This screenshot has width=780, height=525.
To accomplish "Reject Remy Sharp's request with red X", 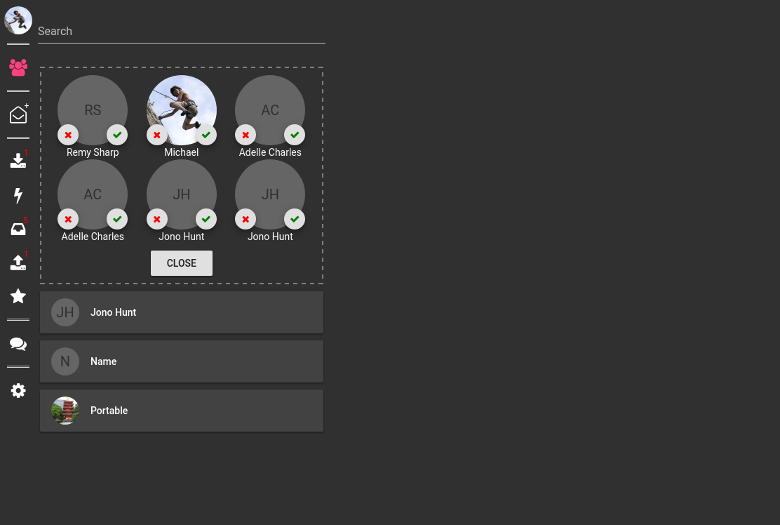I will 68,135.
